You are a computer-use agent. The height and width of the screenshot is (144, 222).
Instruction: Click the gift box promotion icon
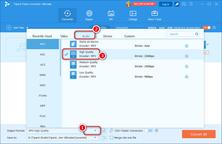coord(128,4)
